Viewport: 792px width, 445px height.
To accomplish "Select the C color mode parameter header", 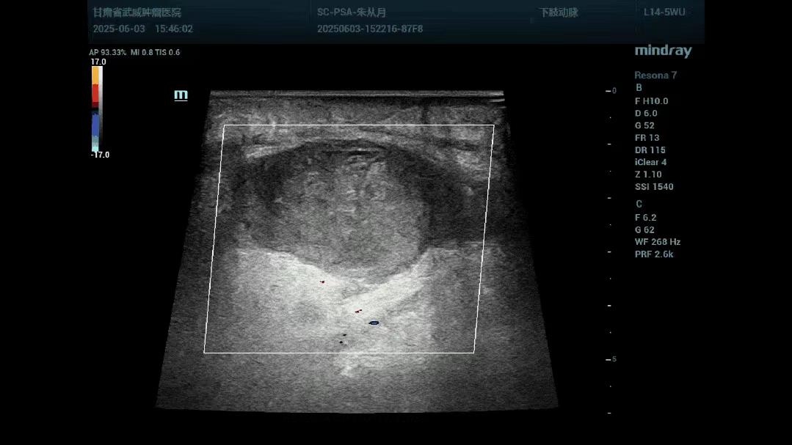I will [x=639, y=205].
